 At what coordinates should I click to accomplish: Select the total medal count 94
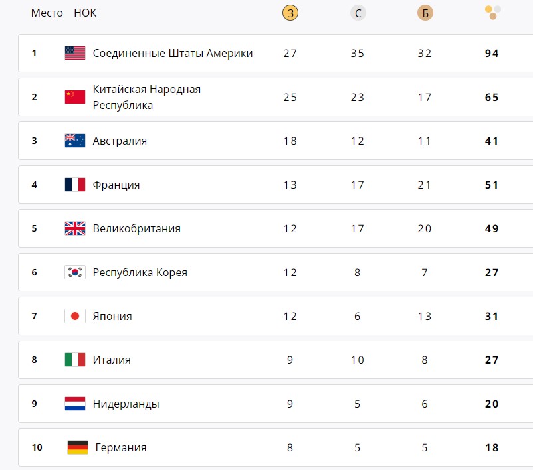tap(492, 53)
